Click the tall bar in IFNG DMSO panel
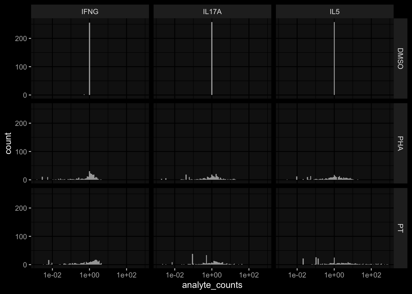This screenshot has height=294, width=412. tap(90, 59)
